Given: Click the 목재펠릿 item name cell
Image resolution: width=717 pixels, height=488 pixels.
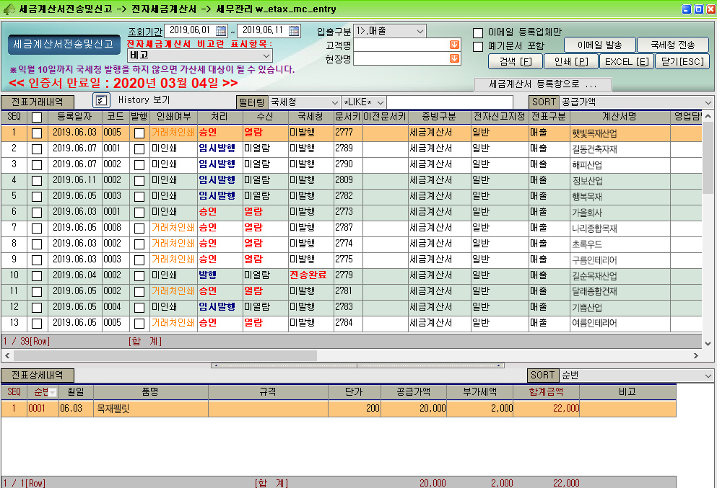Looking at the screenshot, I should click(x=151, y=409).
